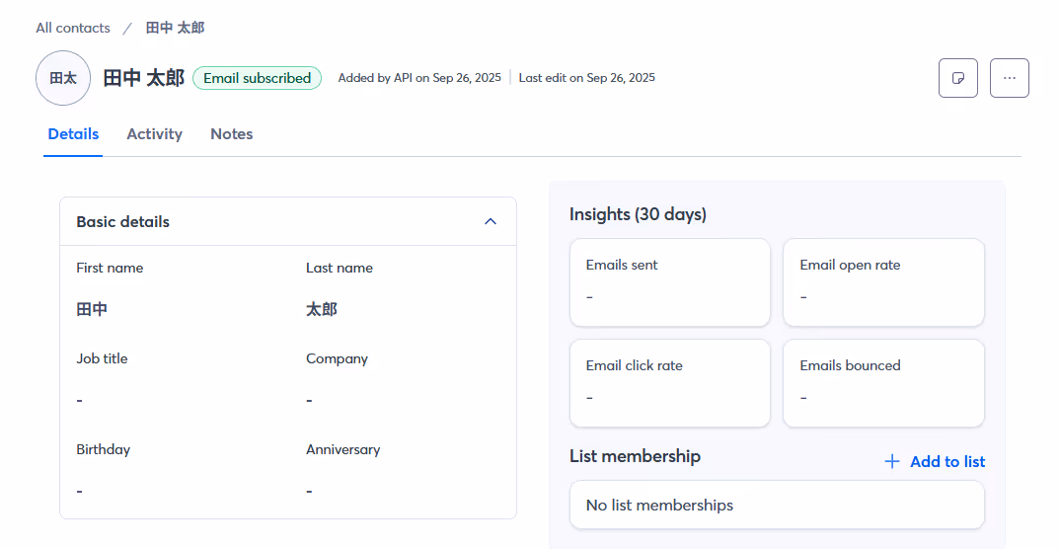Click the plus icon beside Add to list
The height and width of the screenshot is (549, 1059).
[892, 461]
